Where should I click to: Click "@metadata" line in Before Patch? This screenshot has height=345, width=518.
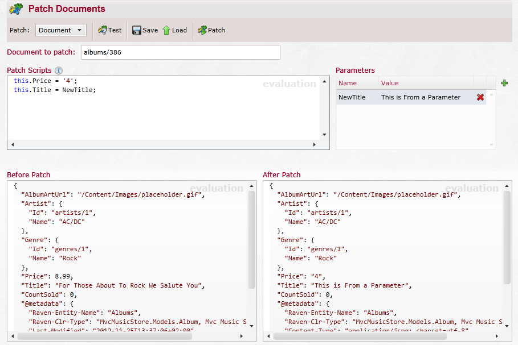(47, 304)
